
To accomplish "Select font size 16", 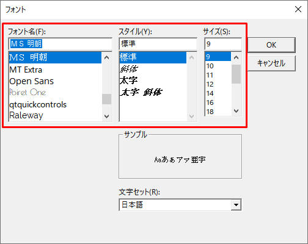I will pyautogui.click(x=218, y=102).
